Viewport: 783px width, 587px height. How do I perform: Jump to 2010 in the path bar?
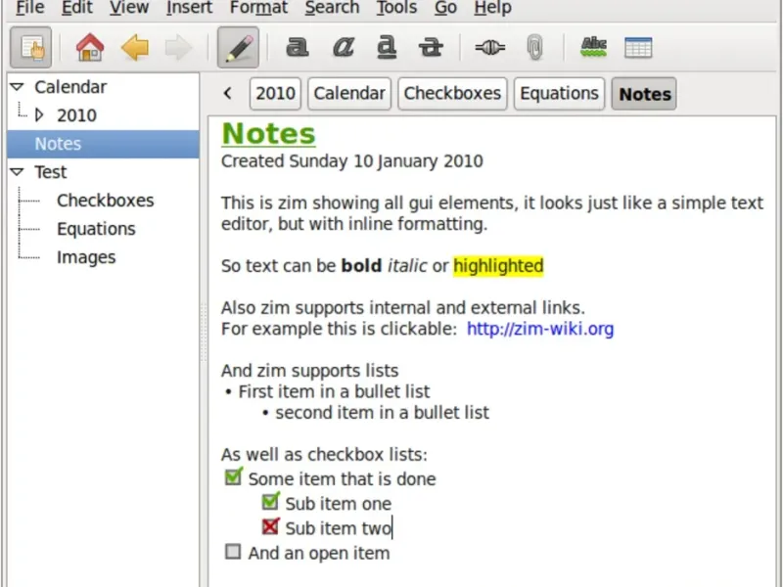(x=275, y=93)
